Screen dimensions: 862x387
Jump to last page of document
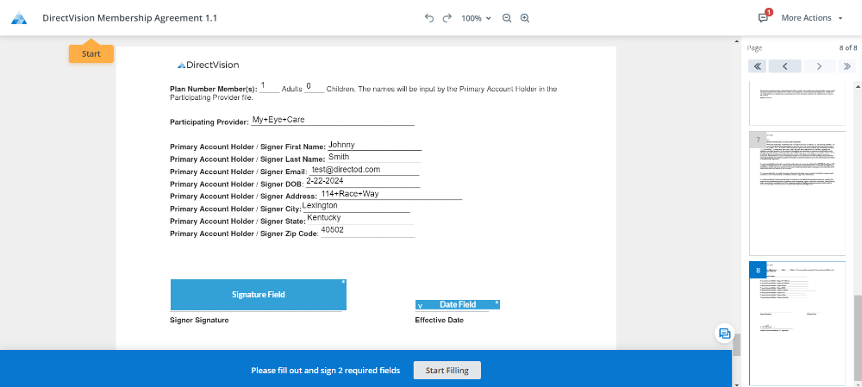coord(846,66)
